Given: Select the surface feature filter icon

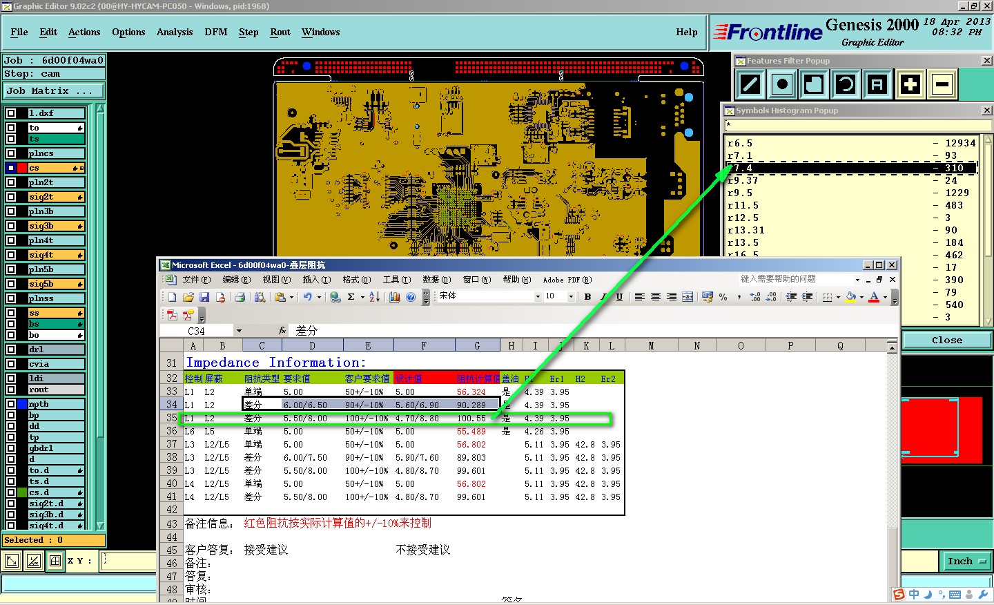Looking at the screenshot, I should click(814, 85).
